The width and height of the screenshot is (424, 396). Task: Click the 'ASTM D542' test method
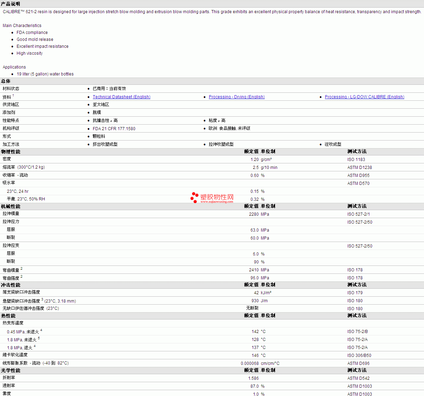tap(359, 378)
